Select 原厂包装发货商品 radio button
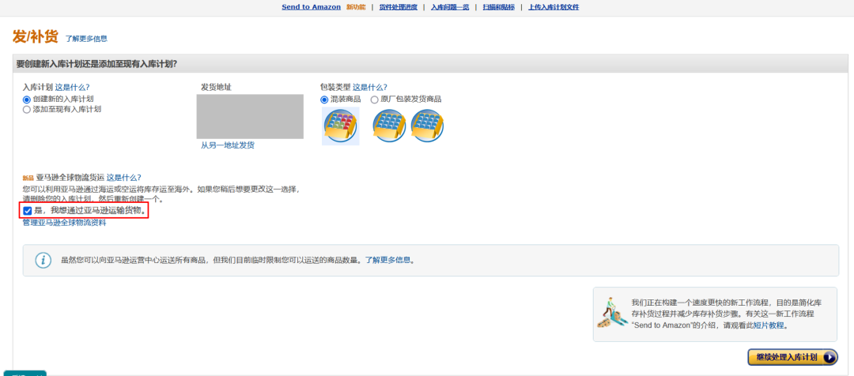 pyautogui.click(x=374, y=100)
